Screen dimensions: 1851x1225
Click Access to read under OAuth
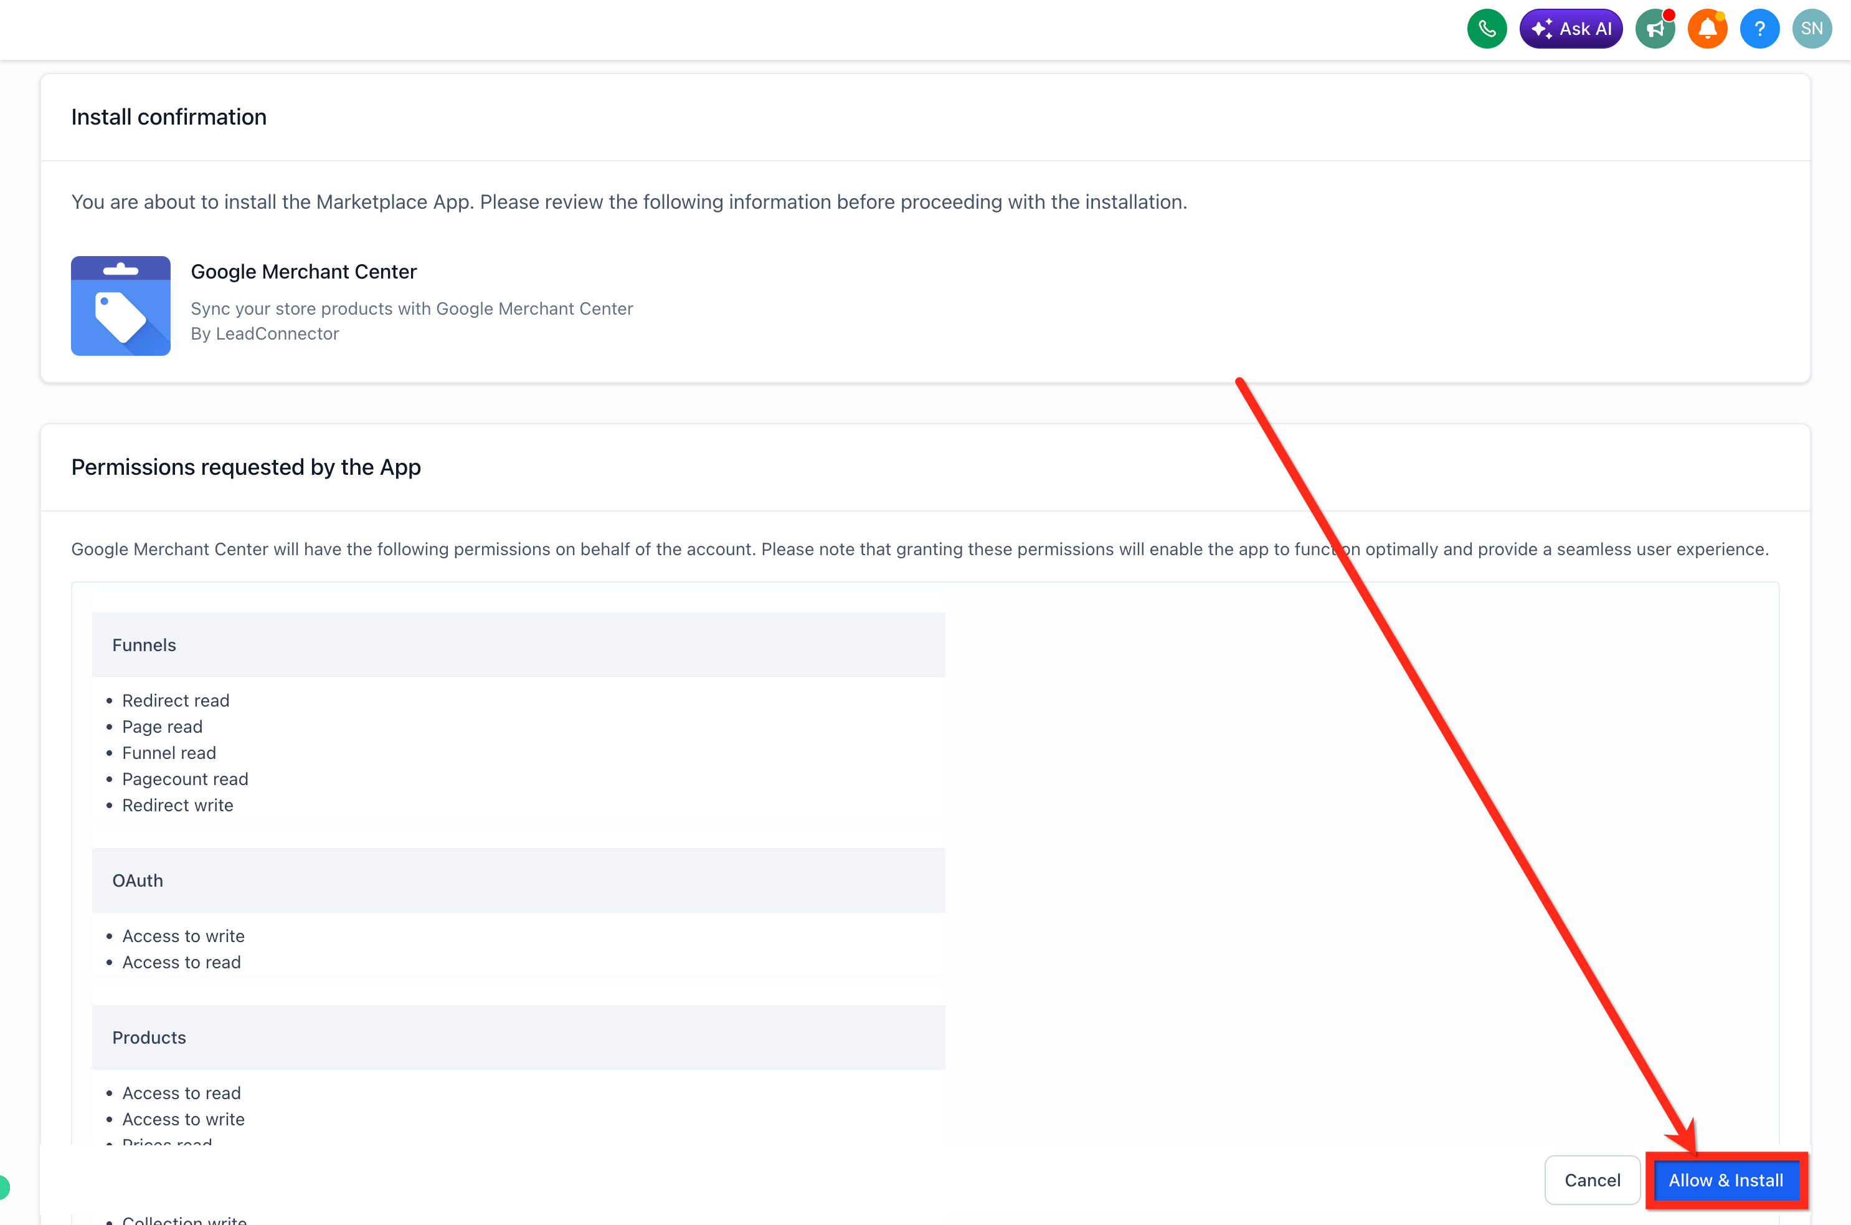[181, 963]
